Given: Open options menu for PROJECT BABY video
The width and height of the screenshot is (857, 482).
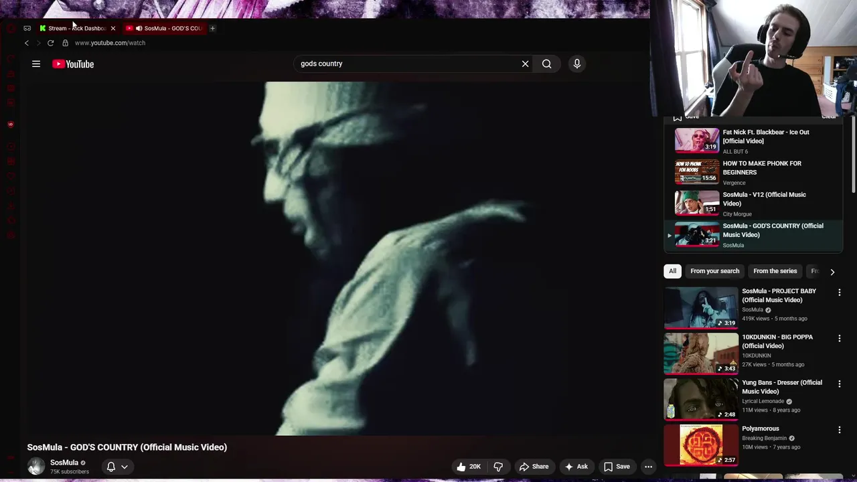Looking at the screenshot, I should coord(839,293).
